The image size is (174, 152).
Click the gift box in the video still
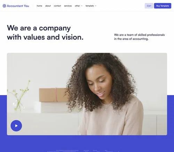tap(53, 95)
